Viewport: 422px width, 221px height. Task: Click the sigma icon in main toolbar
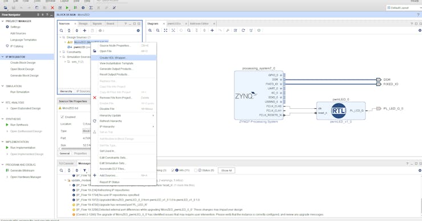coord(91,8)
